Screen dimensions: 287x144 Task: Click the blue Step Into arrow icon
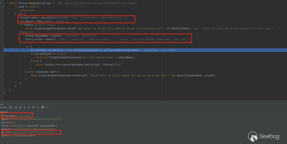(20, 107)
